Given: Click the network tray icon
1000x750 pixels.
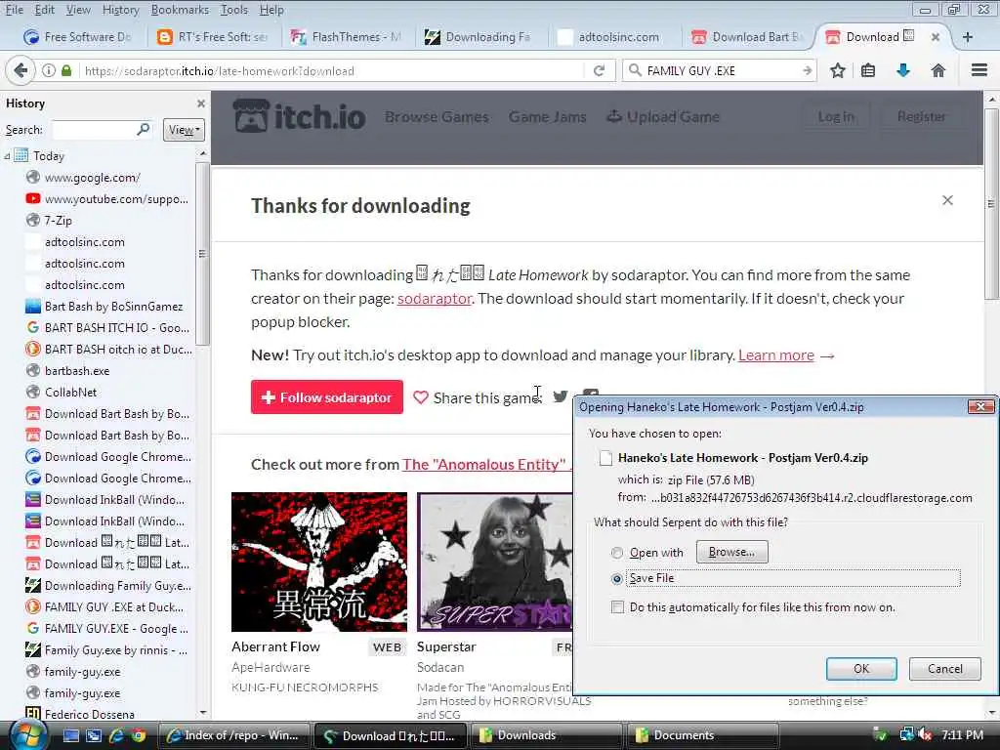Looking at the screenshot, I should point(905,735).
